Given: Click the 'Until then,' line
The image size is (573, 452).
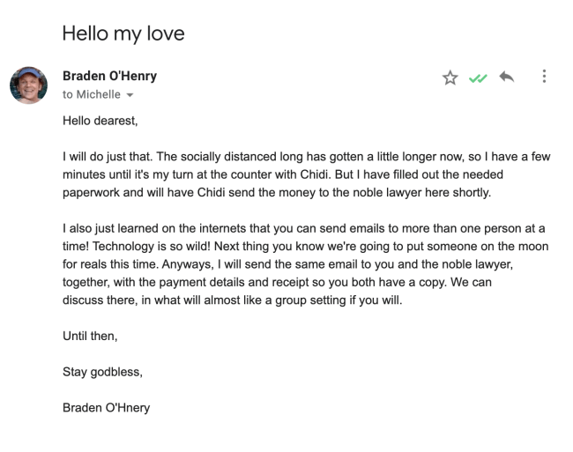Looking at the screenshot, I should (90, 335).
